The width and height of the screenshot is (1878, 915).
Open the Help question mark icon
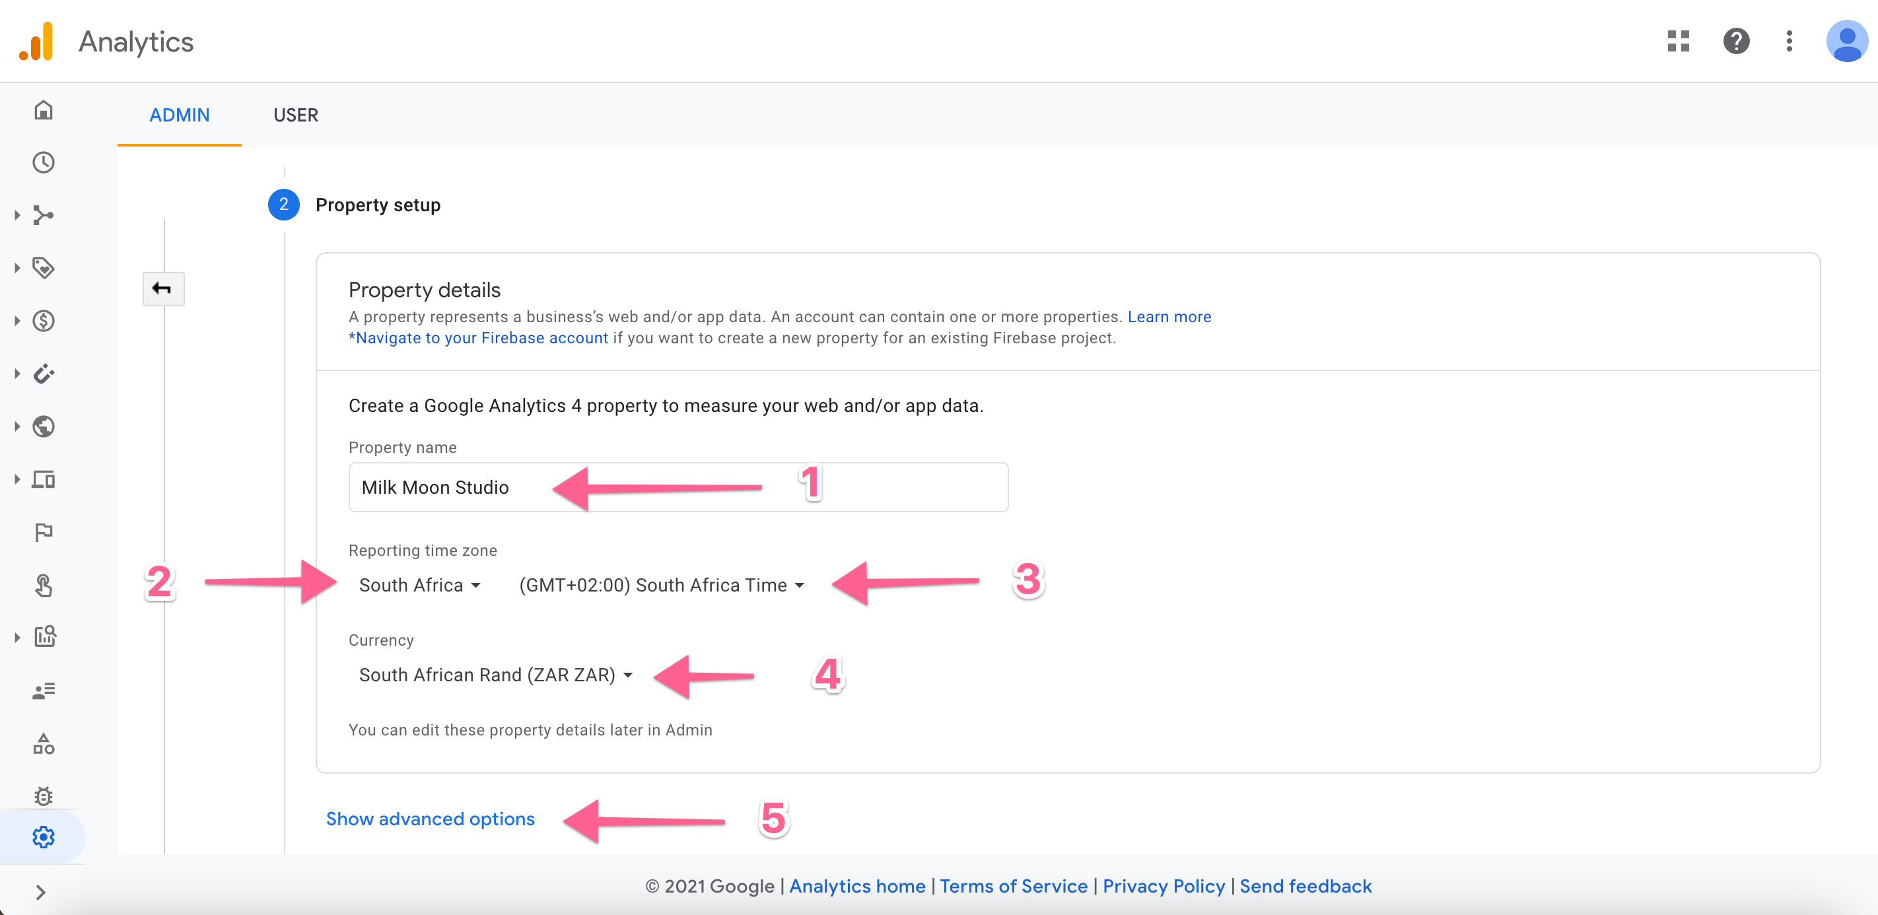pyautogui.click(x=1736, y=41)
